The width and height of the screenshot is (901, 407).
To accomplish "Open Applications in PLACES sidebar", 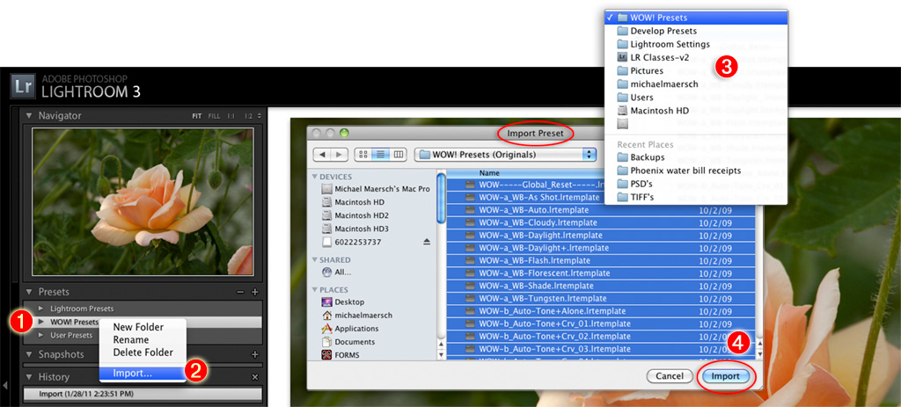I will [x=350, y=329].
